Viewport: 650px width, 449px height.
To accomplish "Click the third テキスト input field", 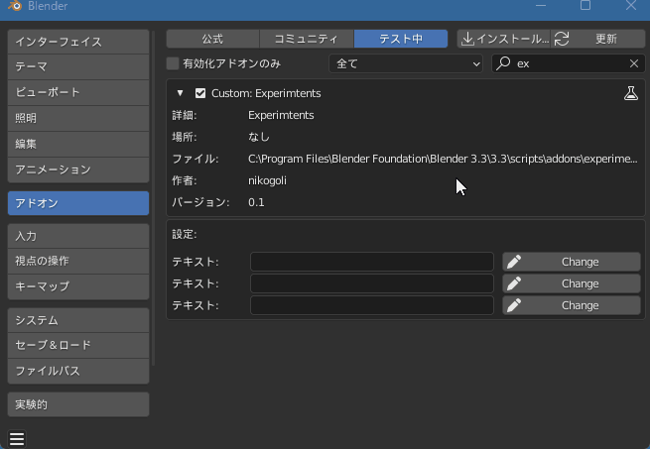I will (372, 305).
